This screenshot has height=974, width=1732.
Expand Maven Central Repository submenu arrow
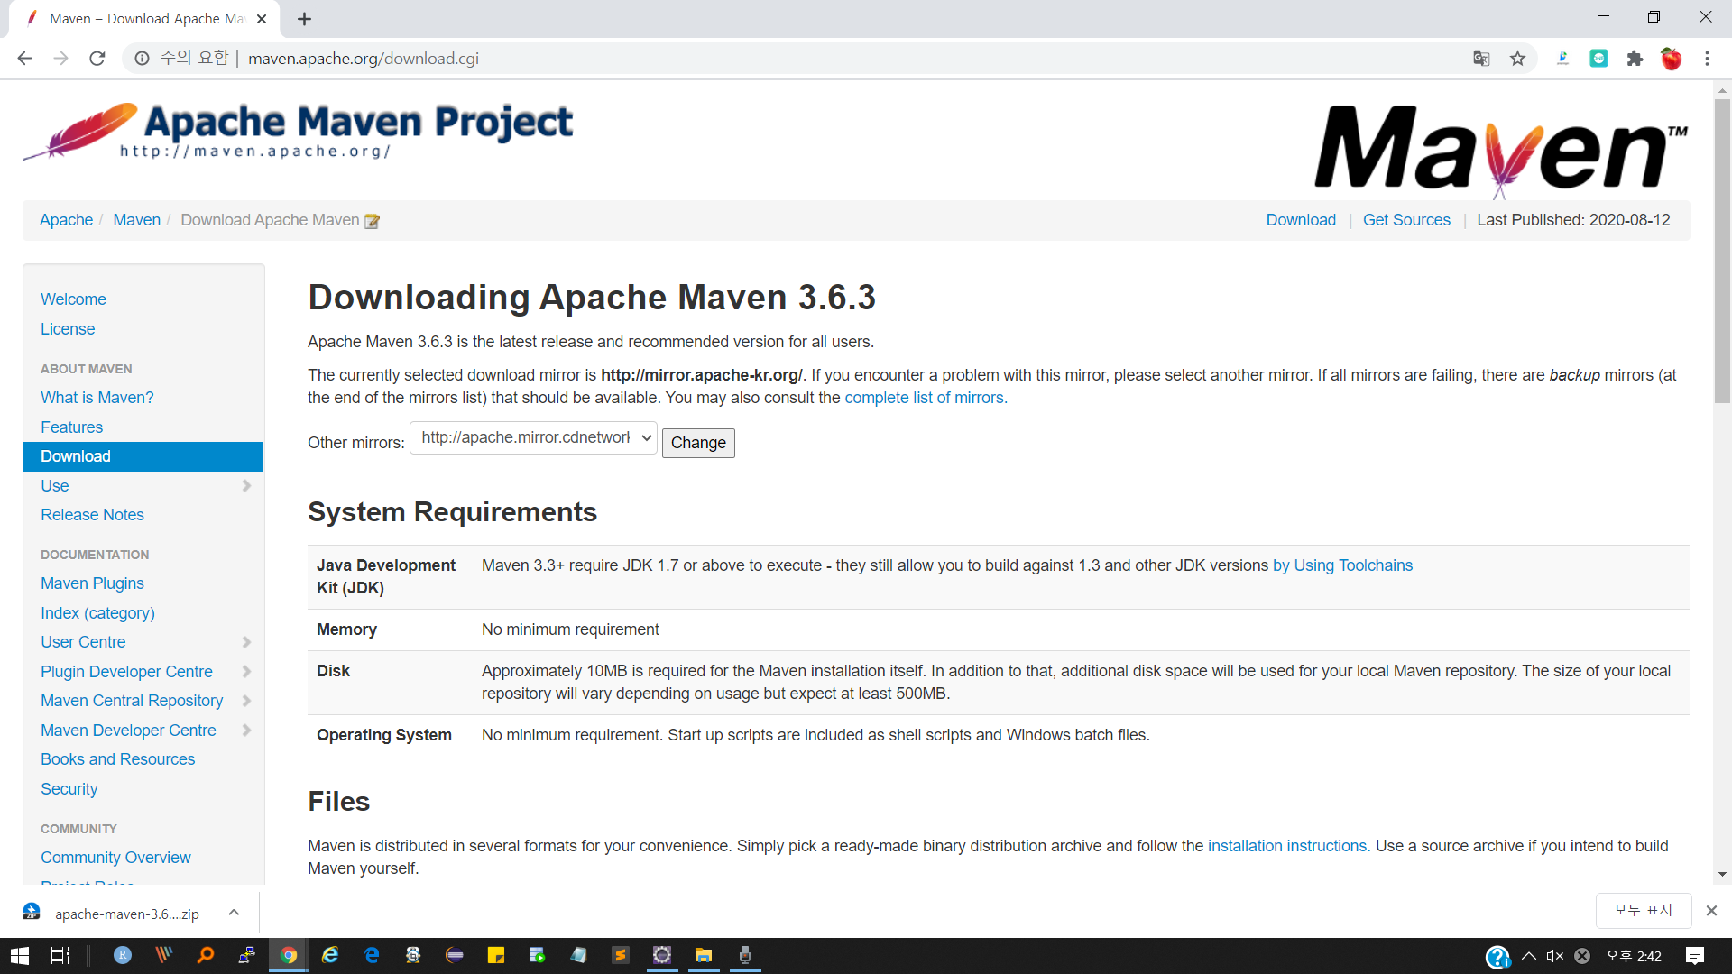[246, 701]
